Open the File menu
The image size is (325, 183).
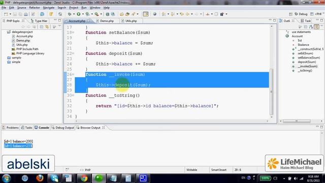pos(4,8)
